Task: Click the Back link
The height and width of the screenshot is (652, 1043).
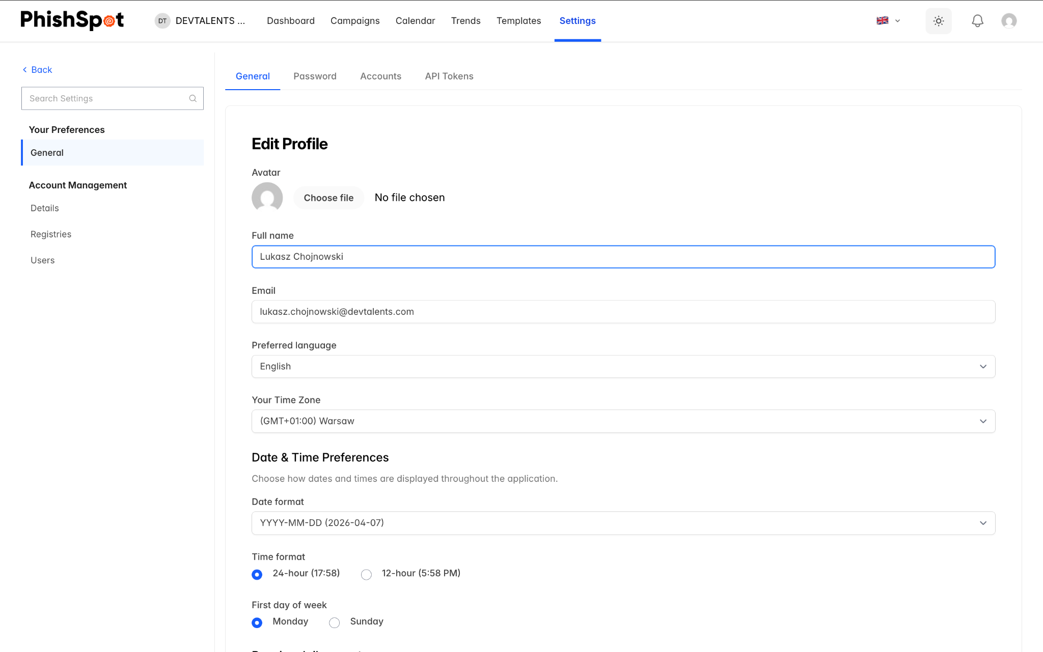Action: [x=37, y=70]
